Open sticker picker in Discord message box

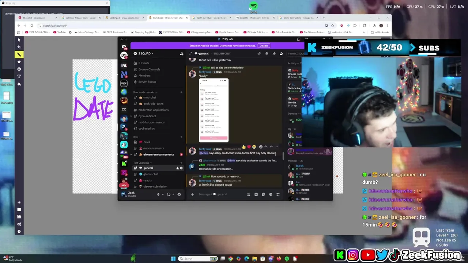pos(263,194)
